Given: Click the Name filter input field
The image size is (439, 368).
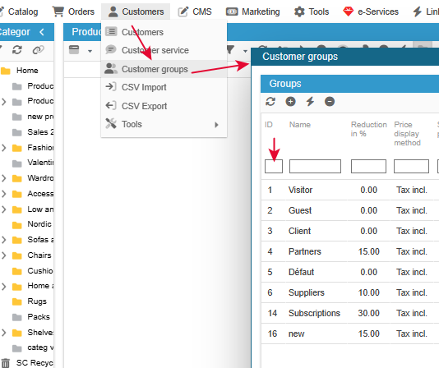Looking at the screenshot, I should click(x=315, y=166).
